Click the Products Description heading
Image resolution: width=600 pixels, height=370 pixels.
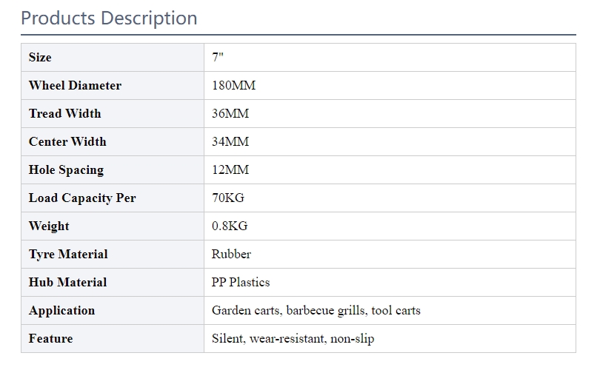tap(109, 18)
